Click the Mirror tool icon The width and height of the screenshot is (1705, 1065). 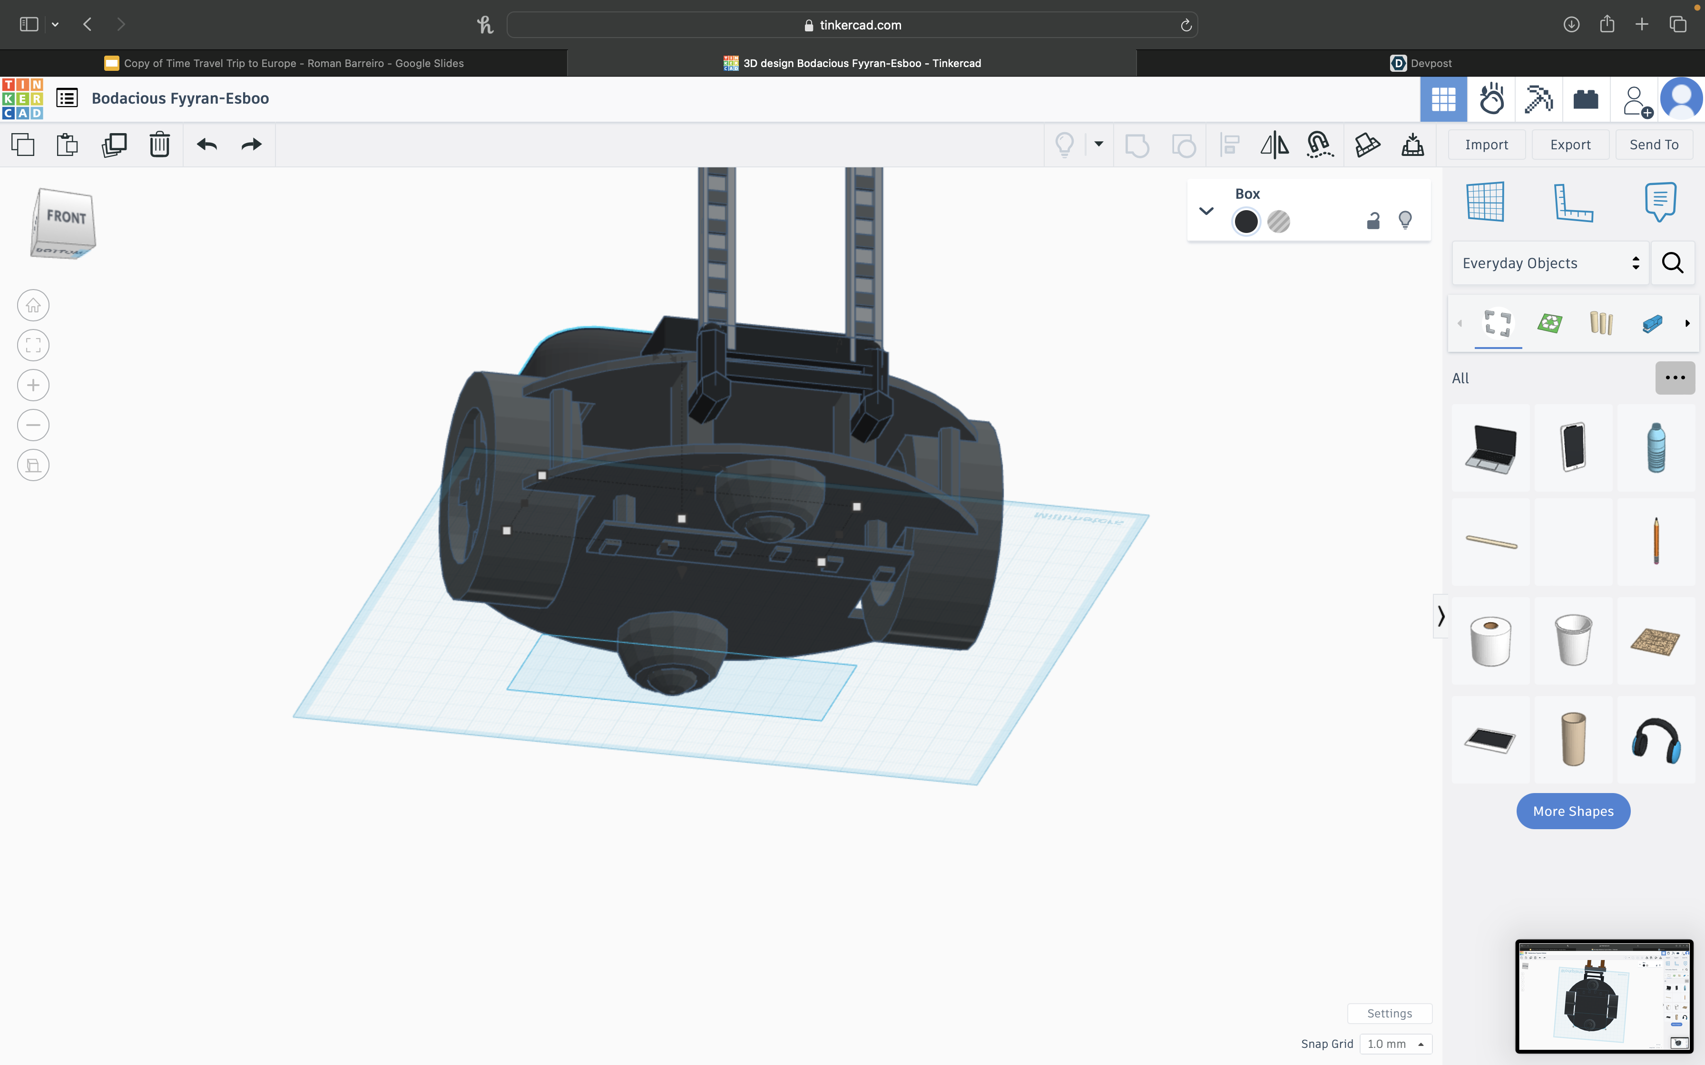1274,145
